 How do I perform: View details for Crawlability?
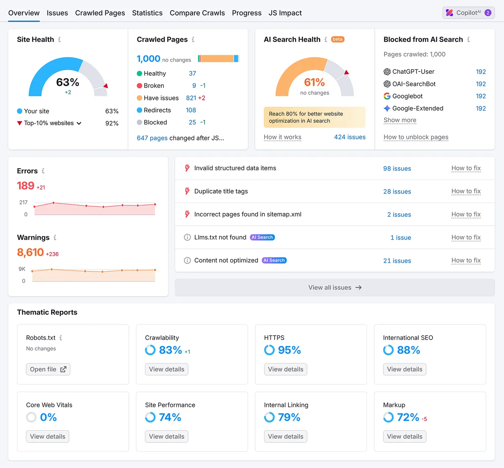(x=167, y=369)
